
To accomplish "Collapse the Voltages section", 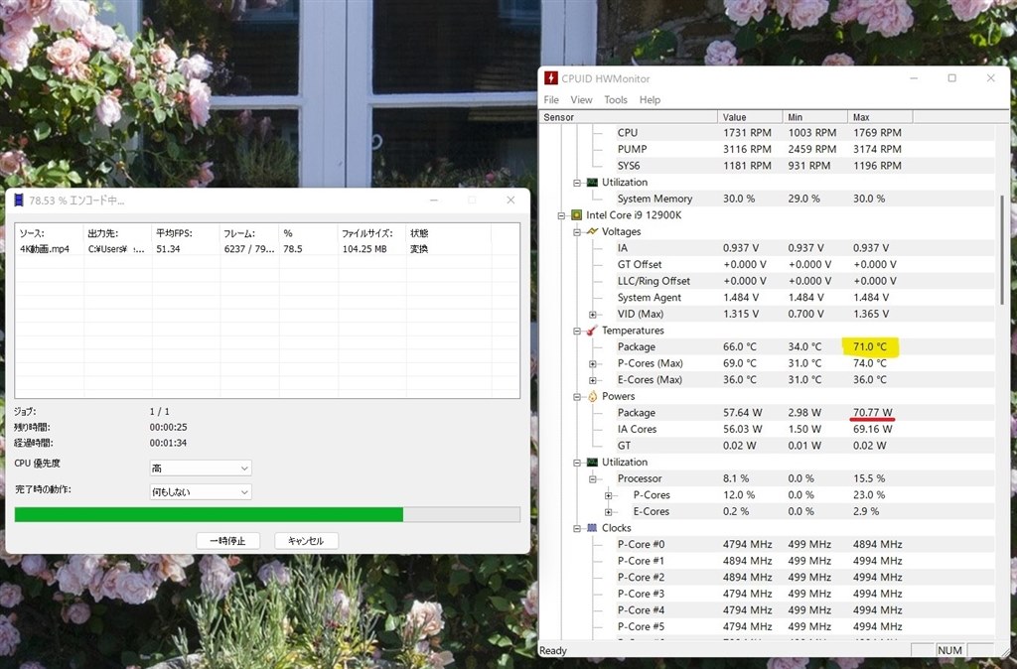I will [x=577, y=232].
